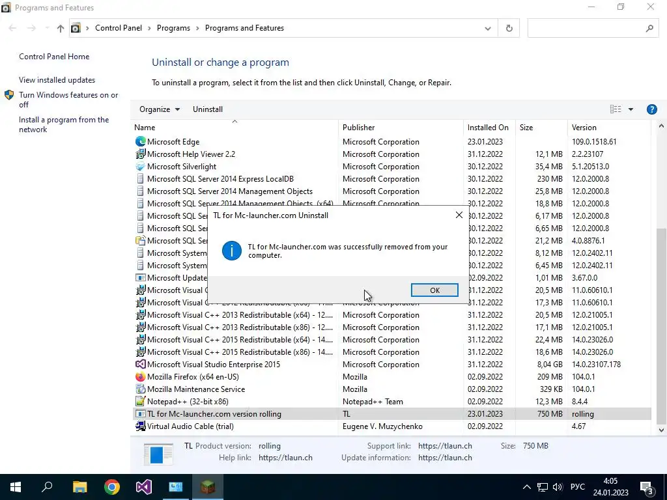Open the Help question mark button

651,109
